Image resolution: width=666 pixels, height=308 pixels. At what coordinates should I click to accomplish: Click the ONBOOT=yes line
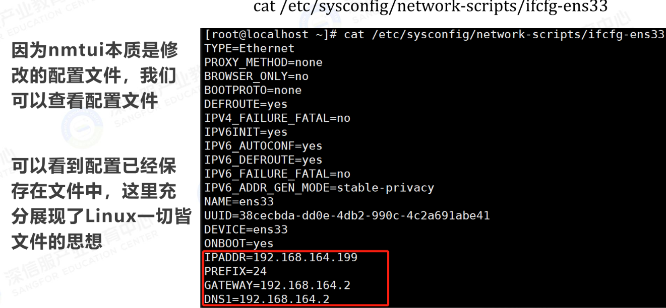click(x=238, y=244)
